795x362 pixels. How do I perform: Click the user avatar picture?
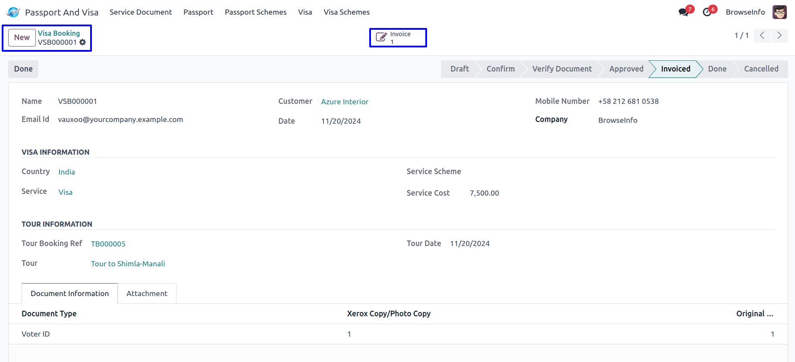(779, 12)
